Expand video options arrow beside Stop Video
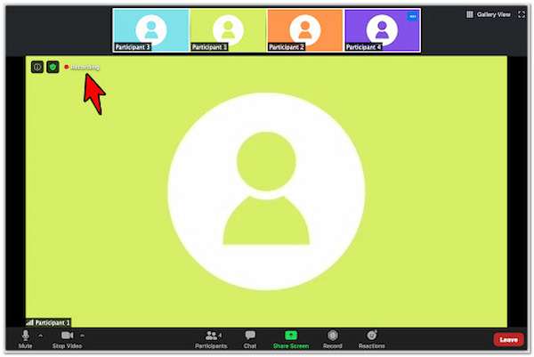This screenshot has height=357, width=534. [83, 336]
